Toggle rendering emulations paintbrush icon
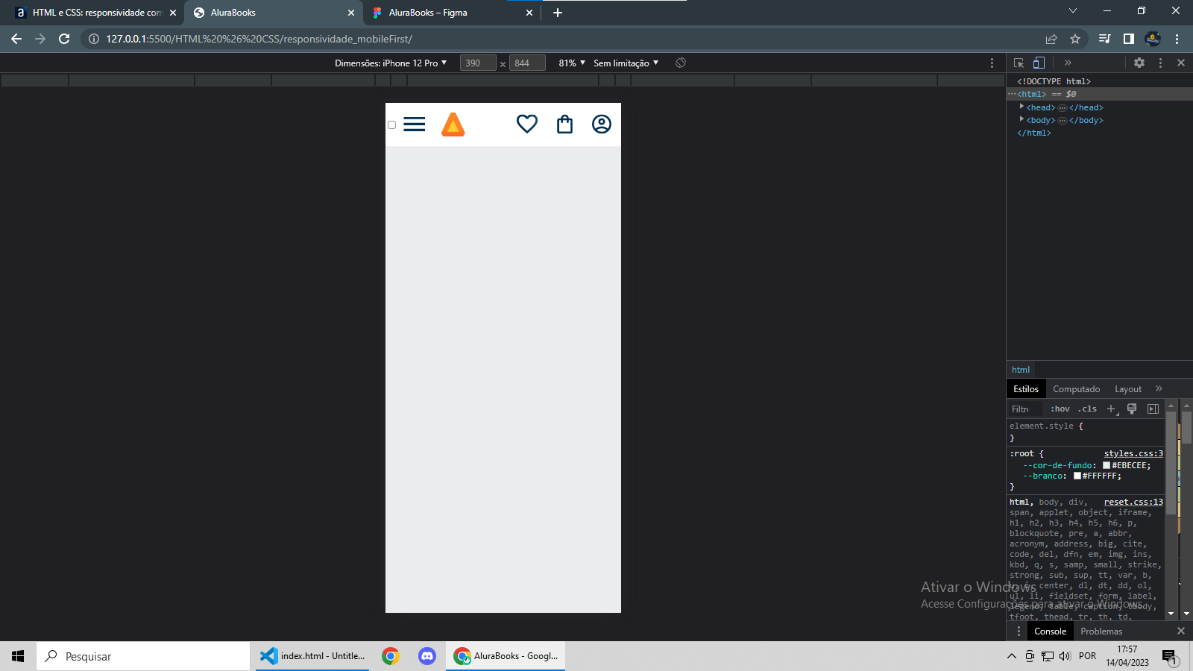 point(1132,409)
